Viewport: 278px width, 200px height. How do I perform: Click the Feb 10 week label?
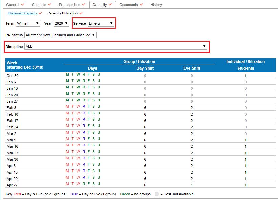[x=13, y=114]
